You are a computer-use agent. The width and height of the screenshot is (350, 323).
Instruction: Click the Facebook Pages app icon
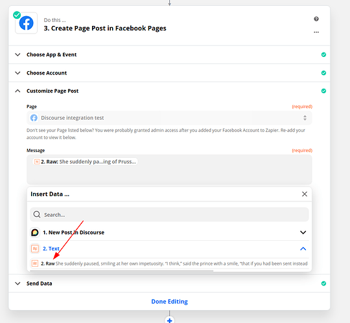pyautogui.click(x=26, y=23)
